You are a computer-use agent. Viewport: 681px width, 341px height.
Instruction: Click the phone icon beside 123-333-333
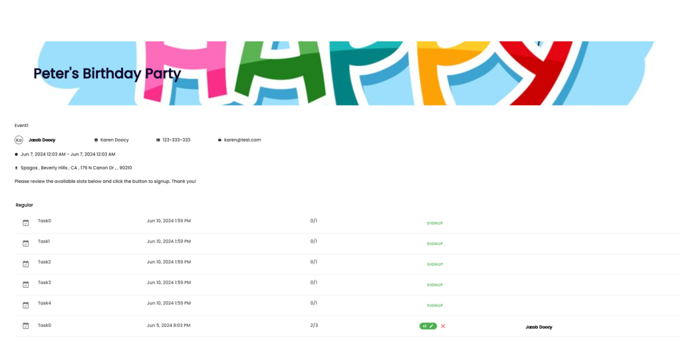coord(158,140)
